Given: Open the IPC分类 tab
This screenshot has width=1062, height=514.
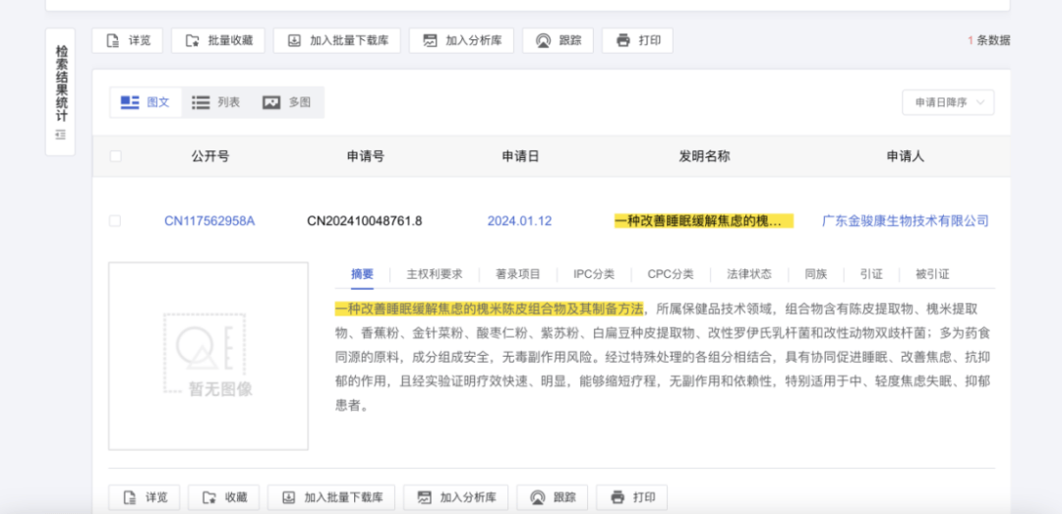Looking at the screenshot, I should point(593,274).
